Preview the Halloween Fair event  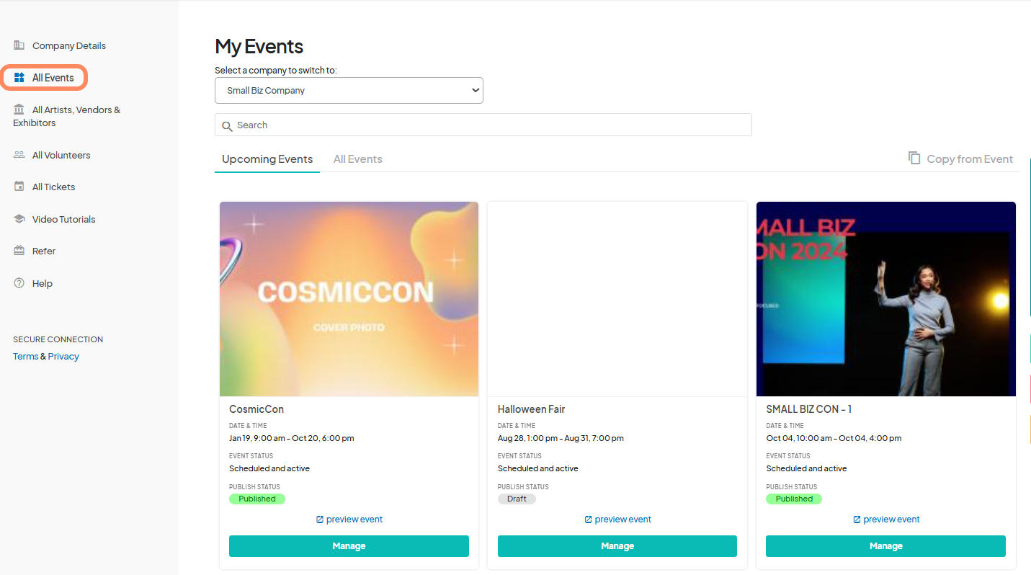coord(617,519)
